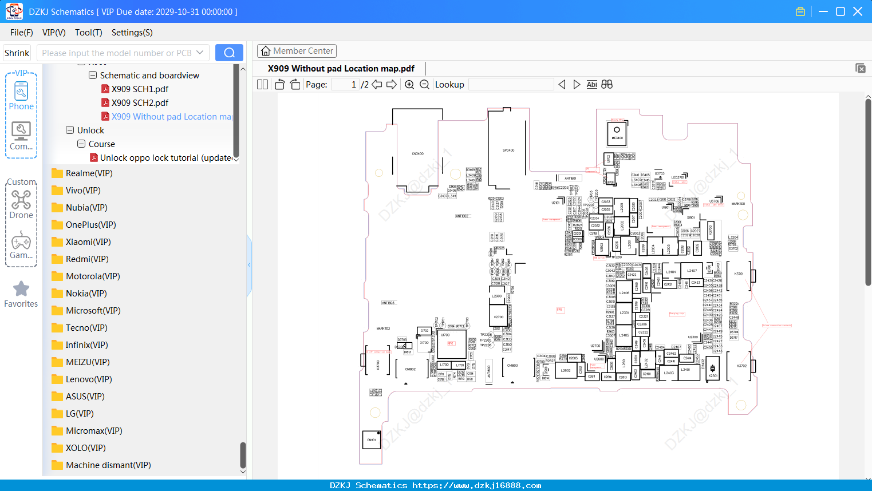872x491 pixels.
Task: Open the Settings(S) menu
Action: pyautogui.click(x=132, y=33)
